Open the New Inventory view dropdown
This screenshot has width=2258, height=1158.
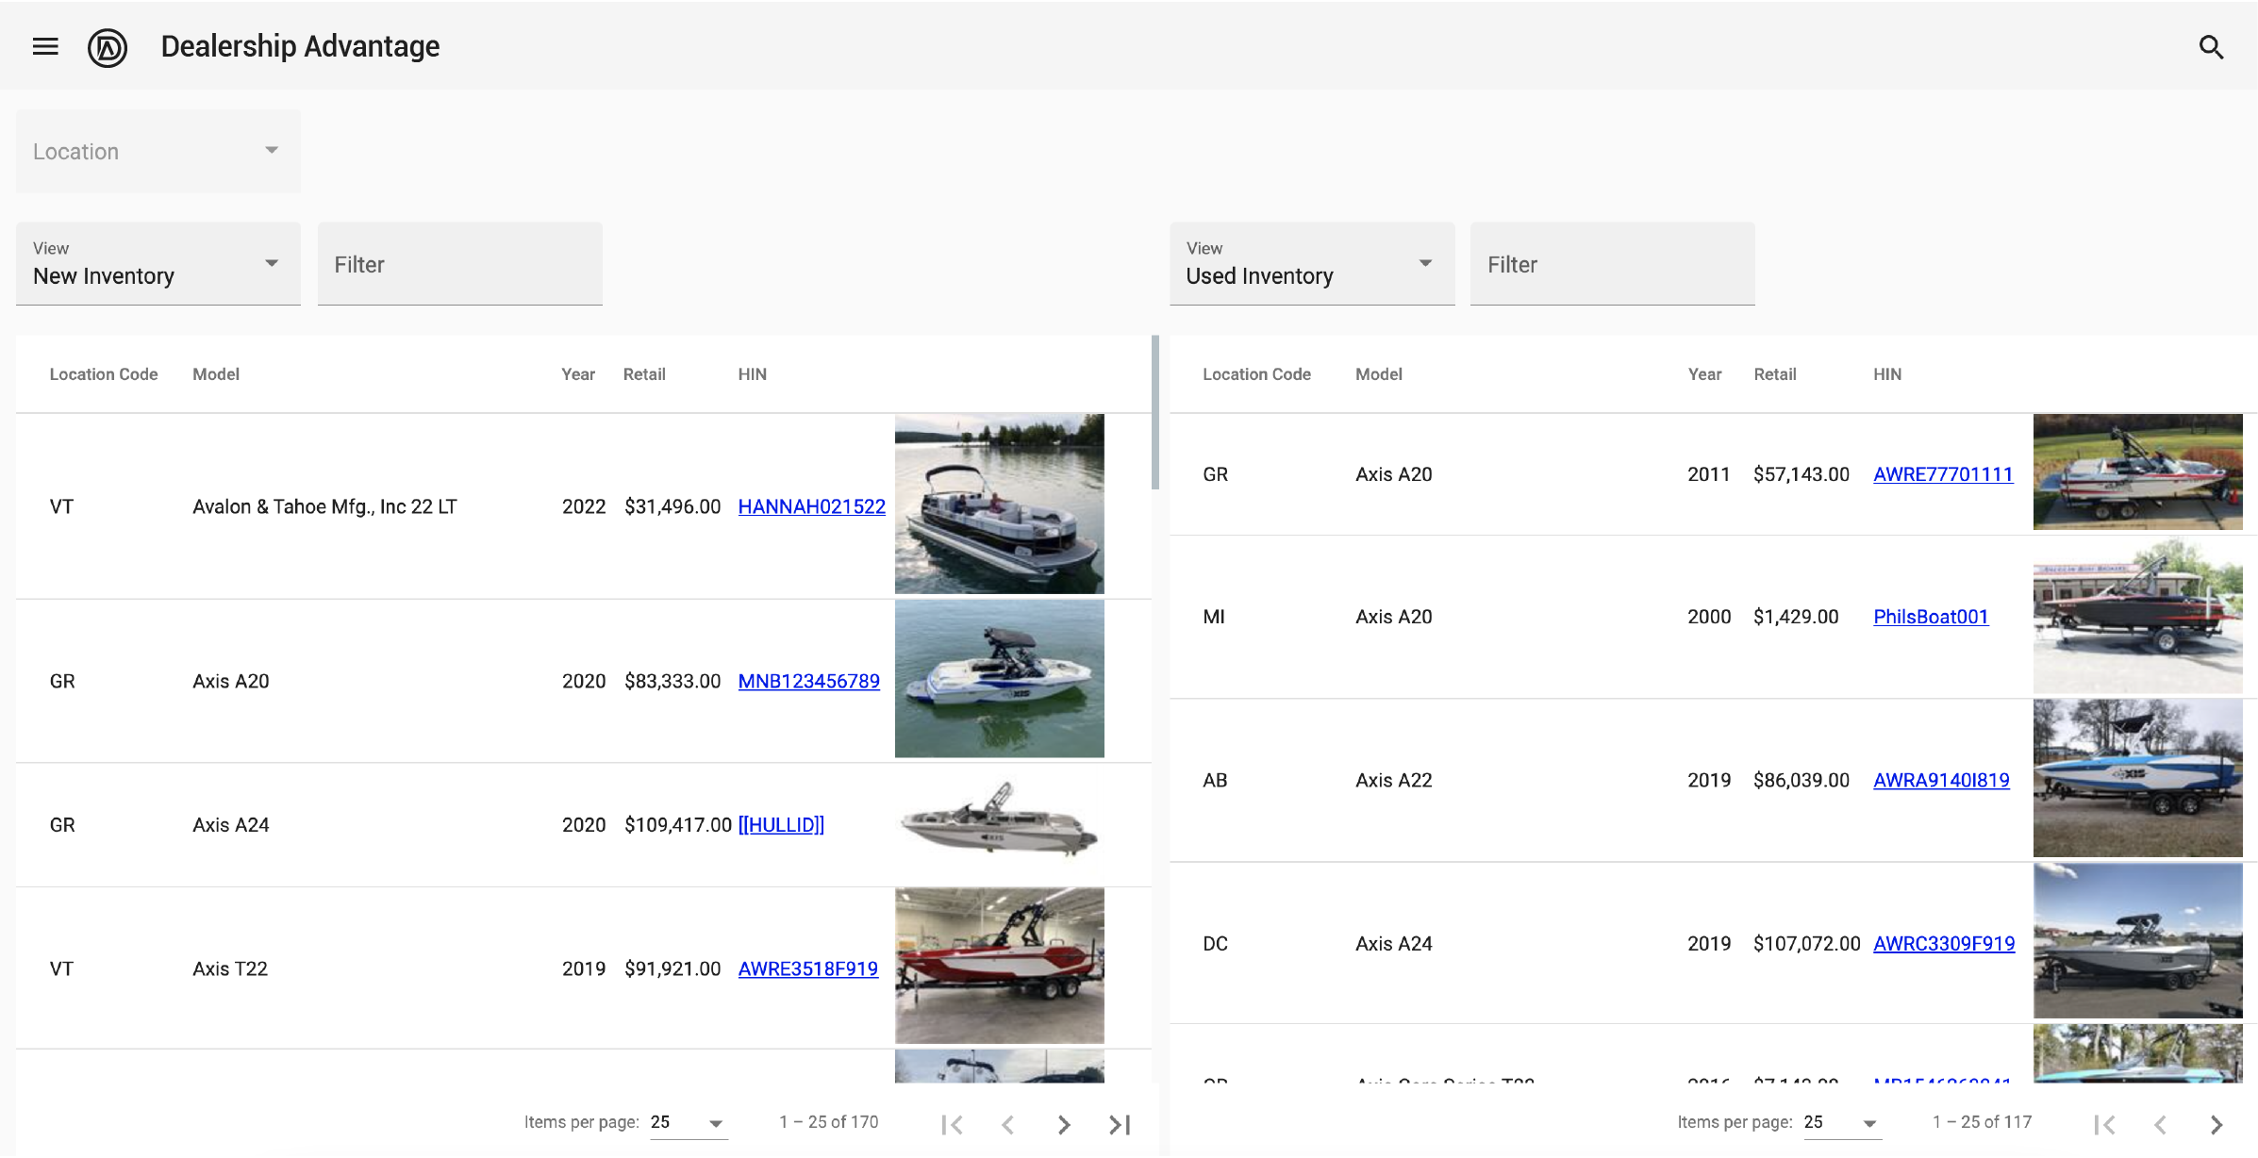point(158,264)
